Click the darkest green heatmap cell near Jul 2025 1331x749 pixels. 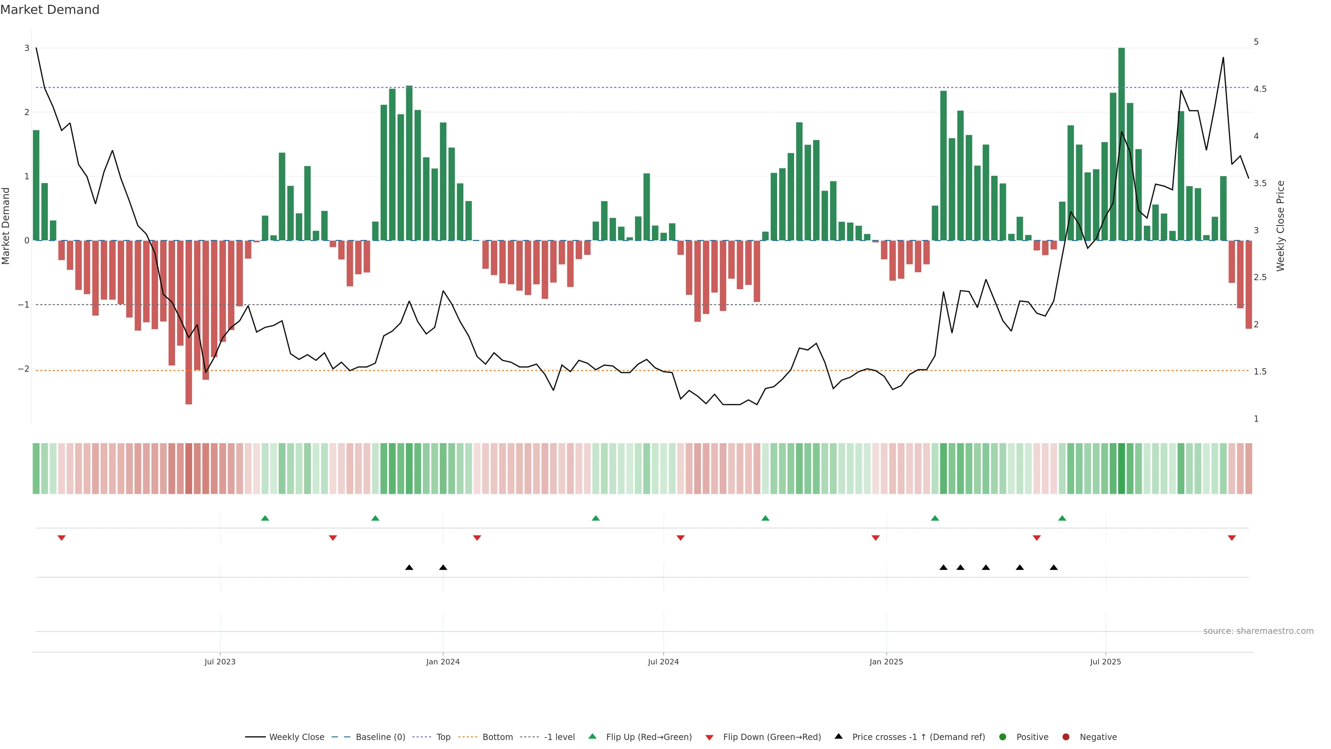tap(1121, 468)
